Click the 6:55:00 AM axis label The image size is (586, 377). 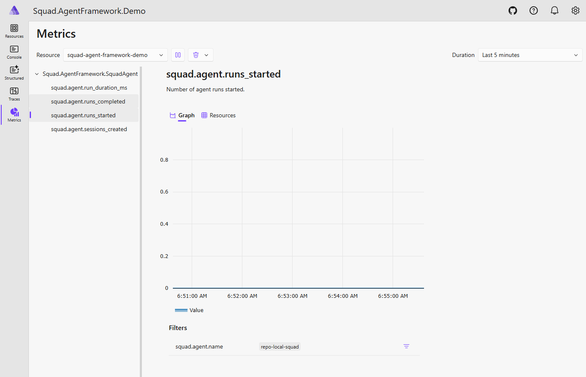pyautogui.click(x=393, y=296)
